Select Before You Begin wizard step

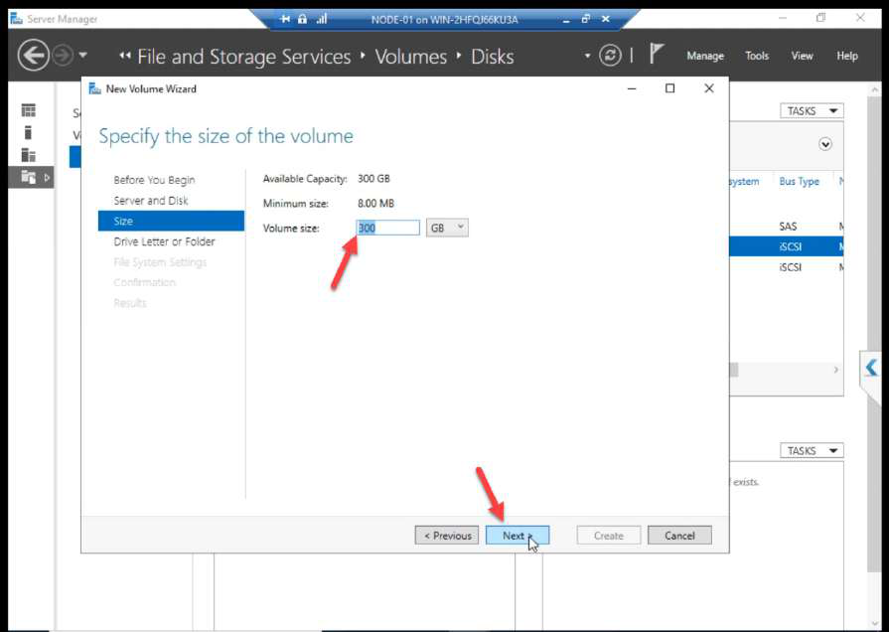click(154, 180)
